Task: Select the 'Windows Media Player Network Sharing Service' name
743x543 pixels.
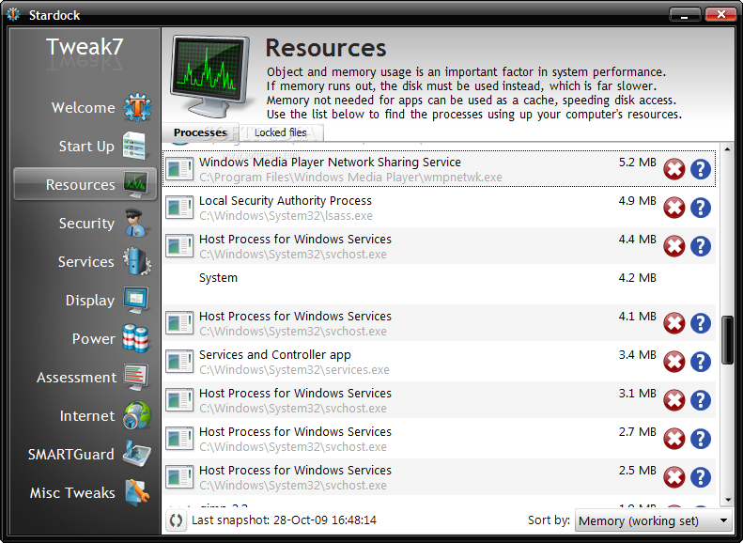Action: click(x=330, y=162)
